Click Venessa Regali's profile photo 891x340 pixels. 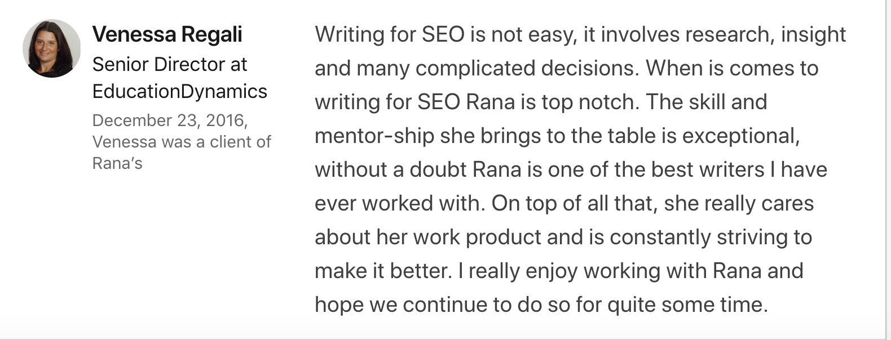point(51,48)
